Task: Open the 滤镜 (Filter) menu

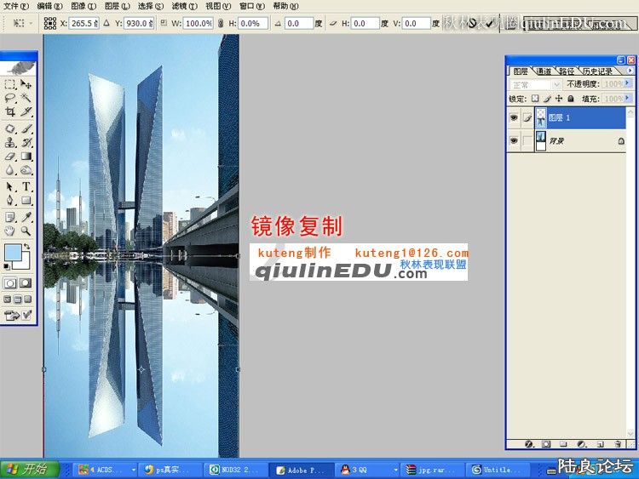Action: click(179, 6)
